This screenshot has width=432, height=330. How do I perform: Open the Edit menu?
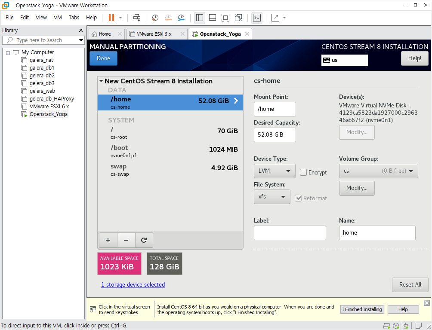click(x=25, y=17)
